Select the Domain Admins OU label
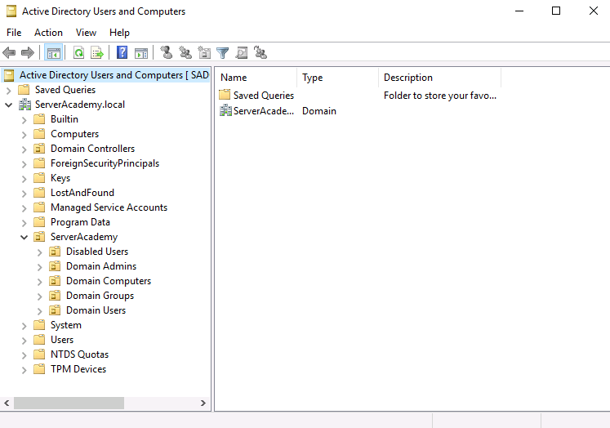The image size is (610, 428). [101, 266]
